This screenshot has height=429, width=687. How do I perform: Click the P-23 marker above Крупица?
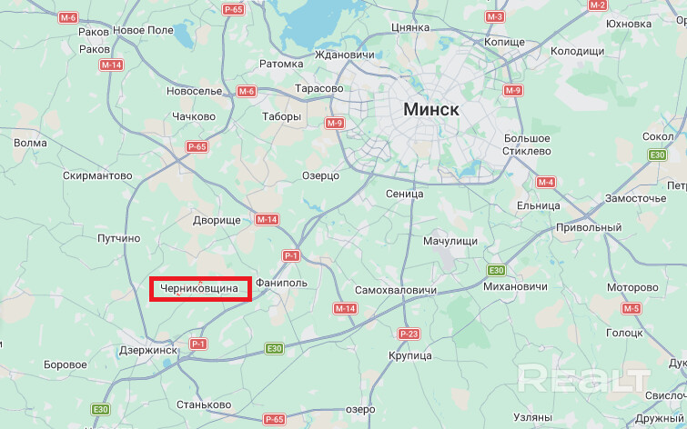click(409, 334)
